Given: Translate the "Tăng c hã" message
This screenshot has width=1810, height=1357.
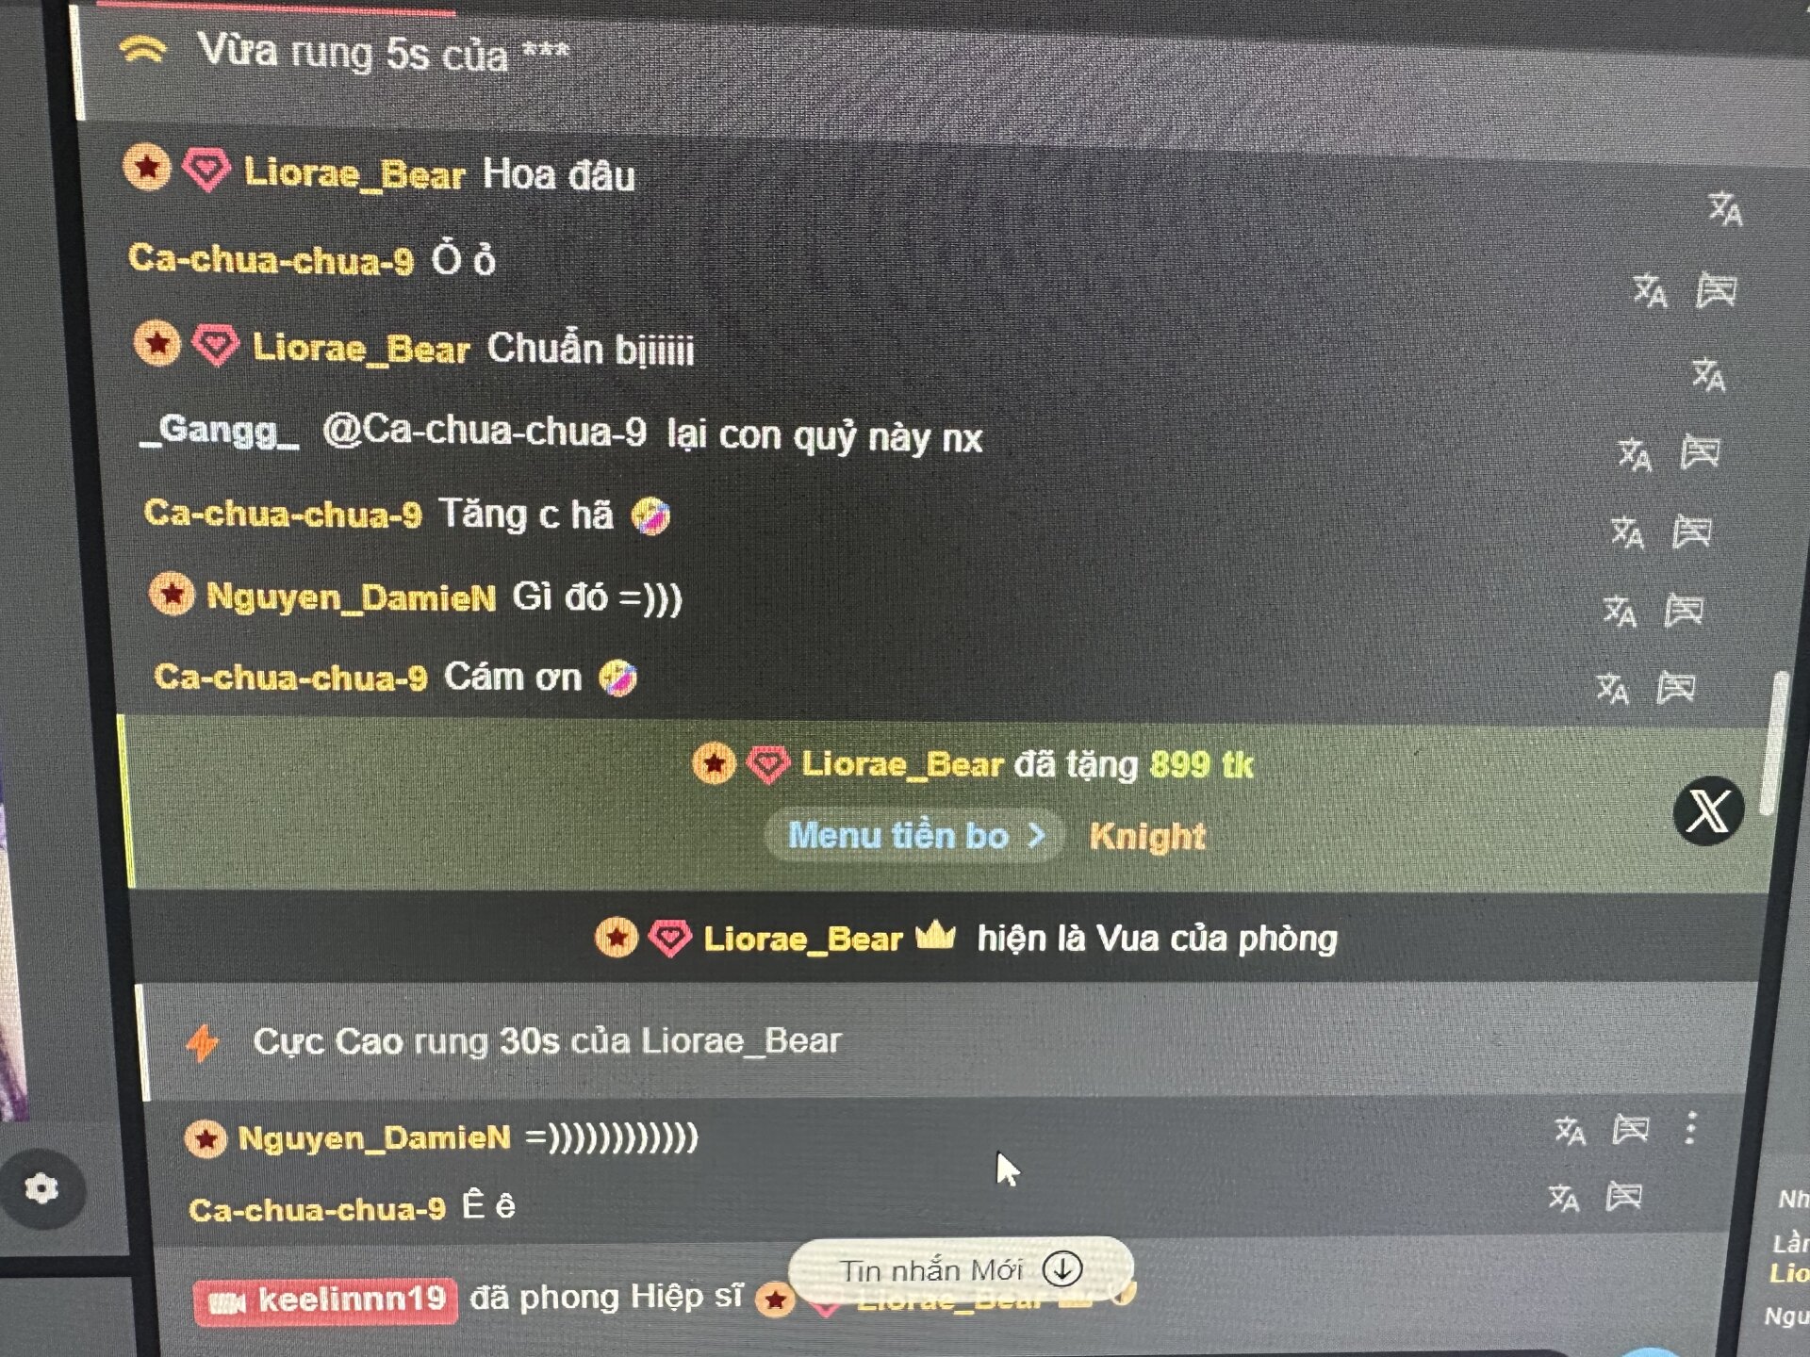Looking at the screenshot, I should [1627, 532].
